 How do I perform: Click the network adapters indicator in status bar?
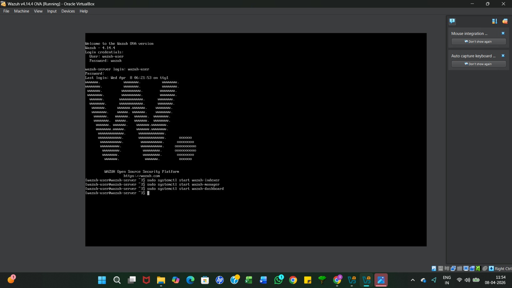[x=453, y=268]
